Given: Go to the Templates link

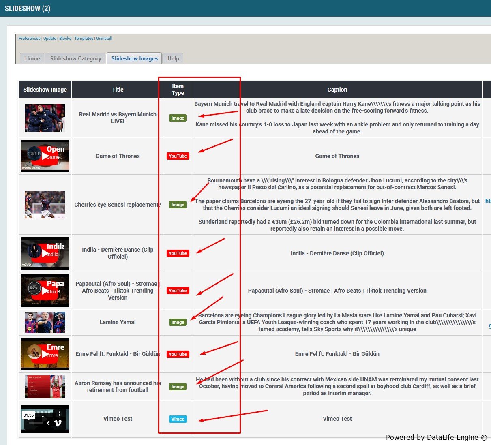Looking at the screenshot, I should click(84, 39).
